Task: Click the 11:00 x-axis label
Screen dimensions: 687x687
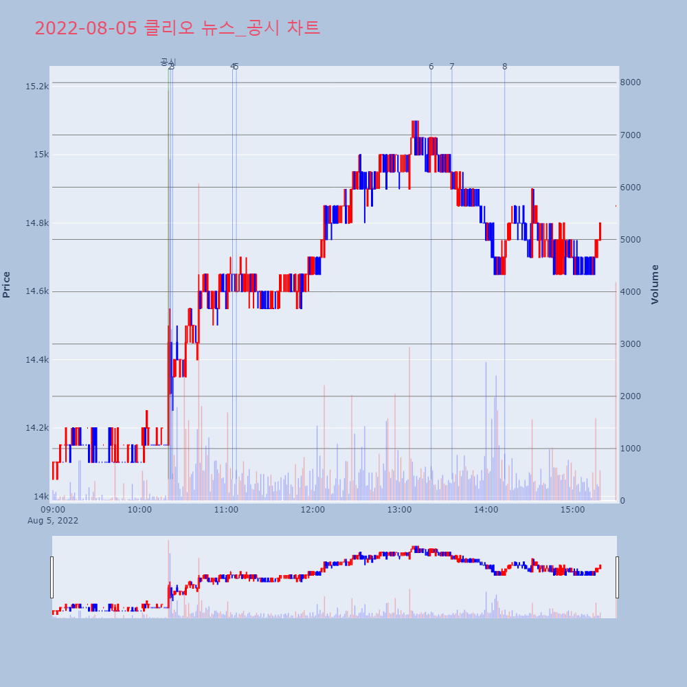Action: pyautogui.click(x=226, y=510)
